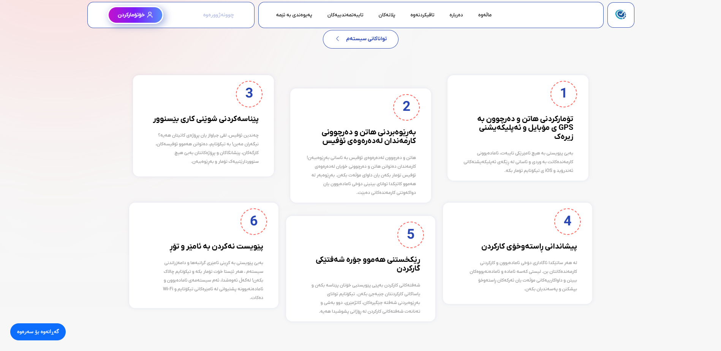Click the dashed circle number 4 badge
The height and width of the screenshot is (351, 721).
click(567, 221)
